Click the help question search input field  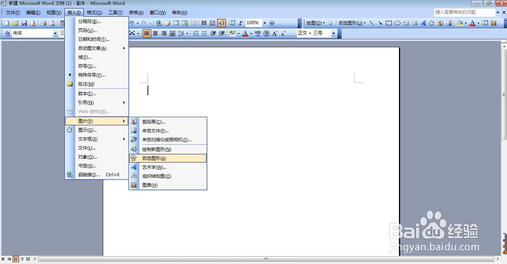point(465,12)
